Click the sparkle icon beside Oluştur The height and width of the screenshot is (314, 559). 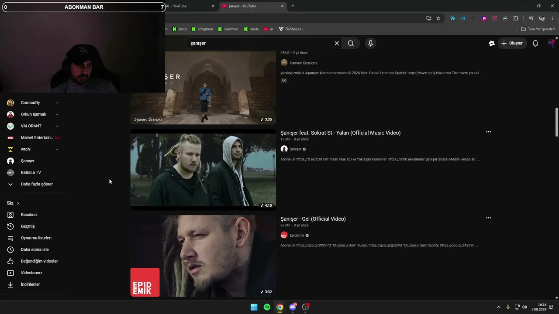point(492,43)
